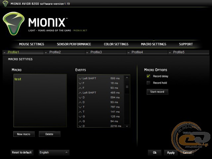Switch to the Sensor Performance tab
The image size is (212, 159).
[74, 44]
